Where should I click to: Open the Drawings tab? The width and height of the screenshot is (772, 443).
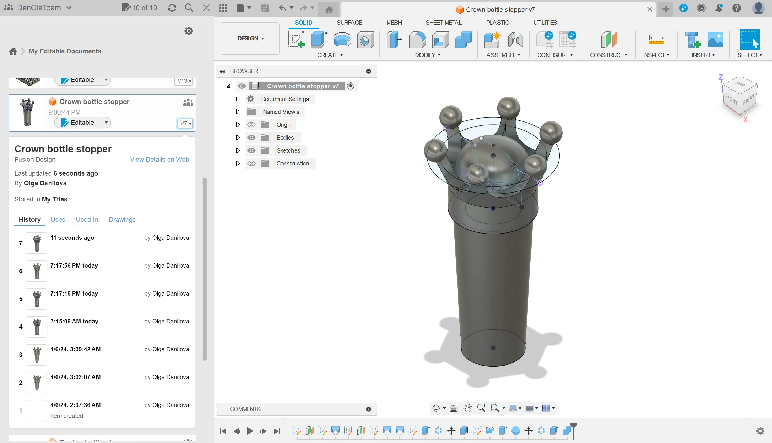(122, 219)
